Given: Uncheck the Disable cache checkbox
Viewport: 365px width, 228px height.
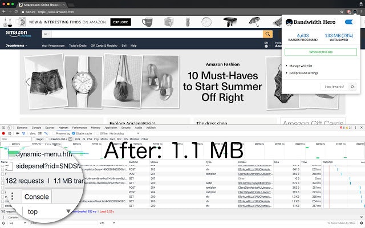Looking at the screenshot, I should (x=74, y=133).
